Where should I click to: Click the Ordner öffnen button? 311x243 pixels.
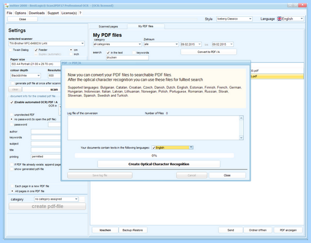pos(258,230)
